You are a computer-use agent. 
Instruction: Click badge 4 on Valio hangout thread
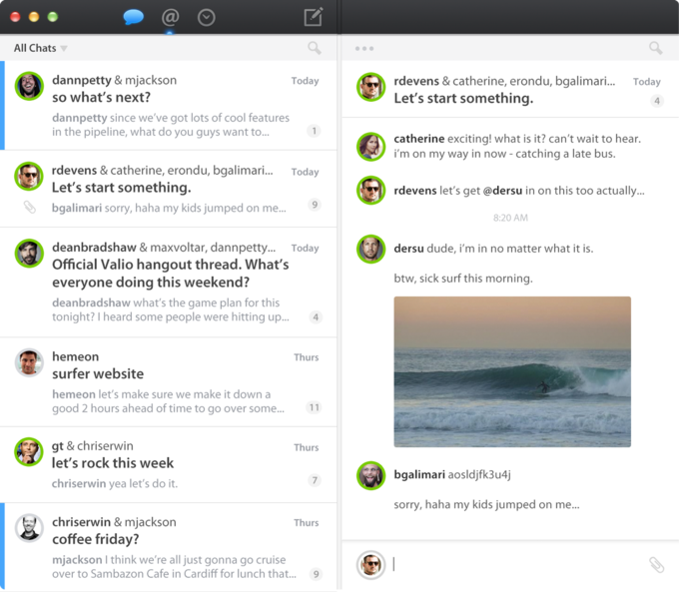(316, 317)
